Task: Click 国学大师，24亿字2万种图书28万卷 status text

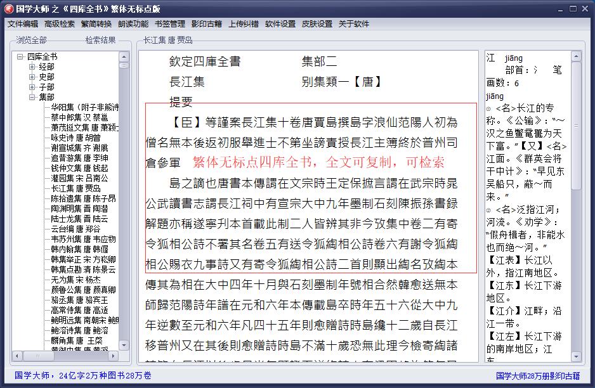Action: click(x=83, y=375)
